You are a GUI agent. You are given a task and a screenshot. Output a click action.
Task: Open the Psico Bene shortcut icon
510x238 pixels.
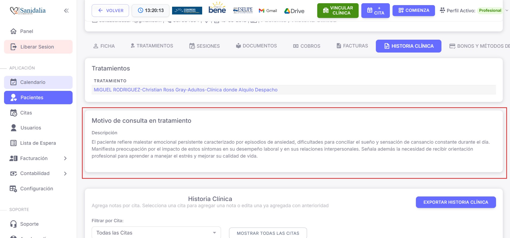coord(217,9)
